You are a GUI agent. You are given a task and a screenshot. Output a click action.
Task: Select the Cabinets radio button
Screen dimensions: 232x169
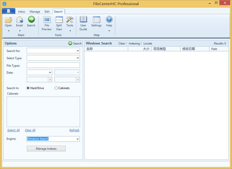pos(56,88)
